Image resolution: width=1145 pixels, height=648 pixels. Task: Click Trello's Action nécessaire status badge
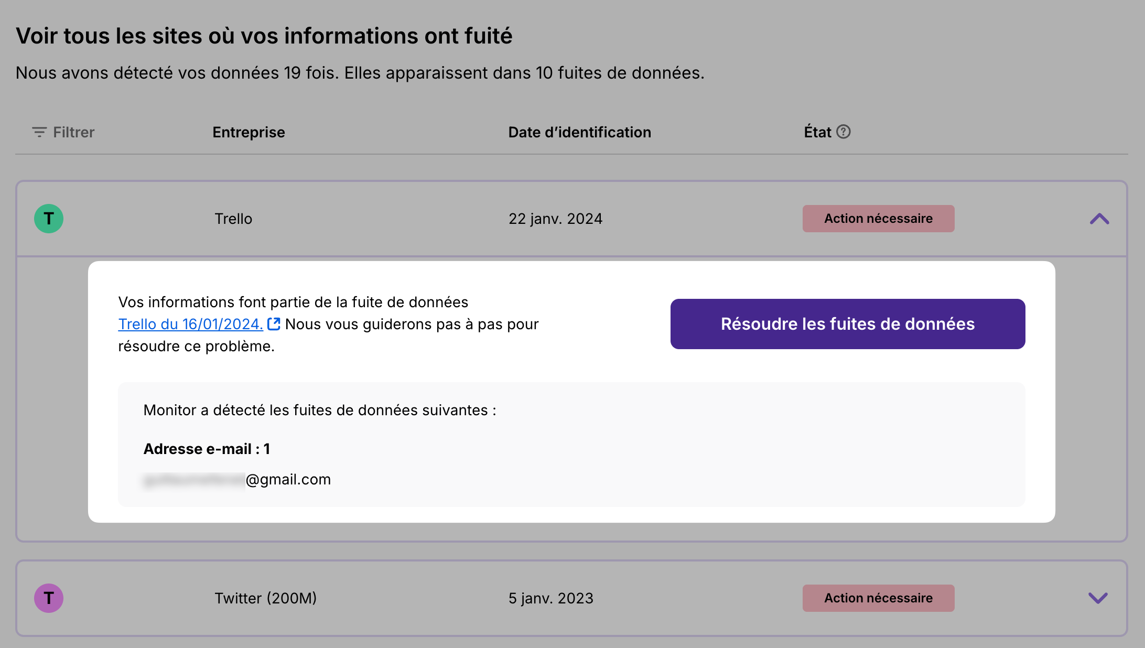coord(878,219)
